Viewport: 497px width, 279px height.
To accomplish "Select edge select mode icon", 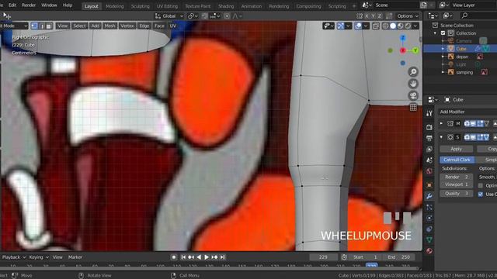I will (41, 26).
